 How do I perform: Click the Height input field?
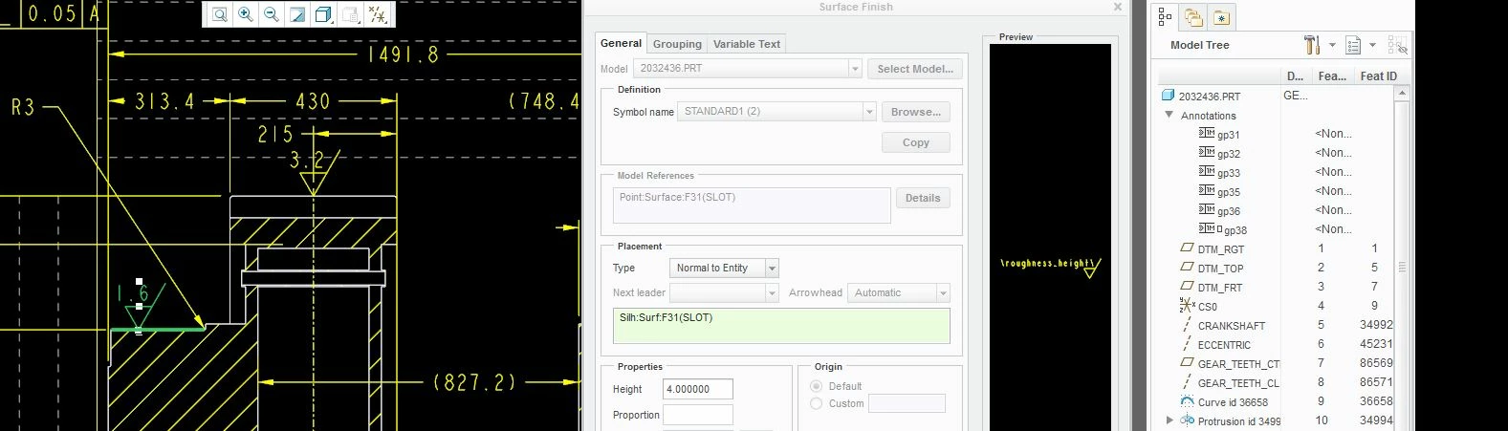[698, 389]
